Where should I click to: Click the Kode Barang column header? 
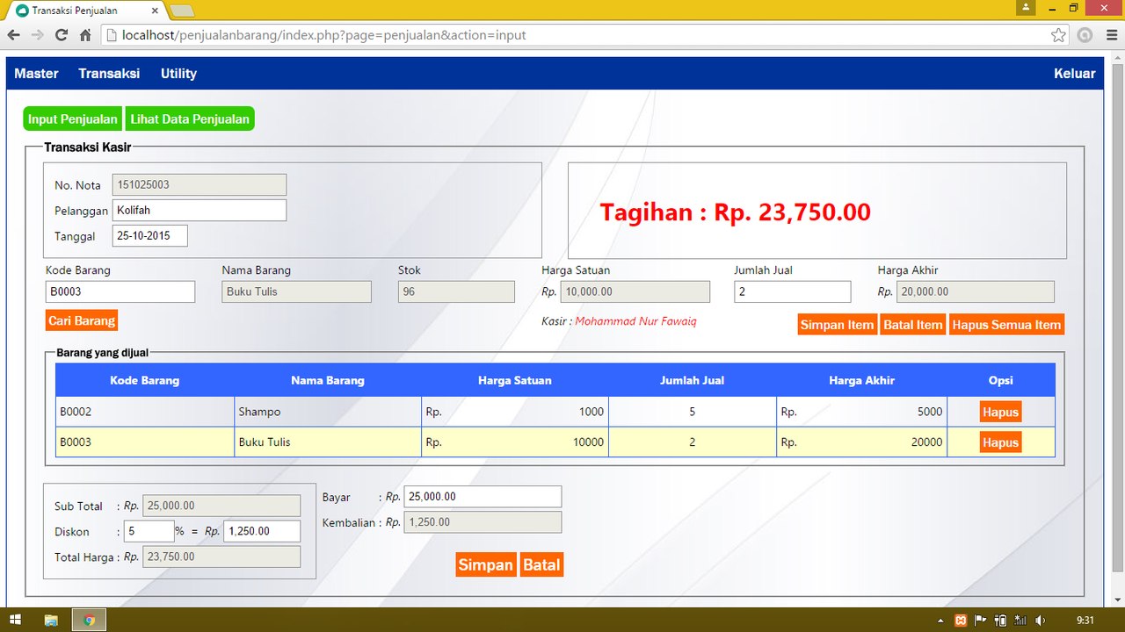click(x=145, y=380)
